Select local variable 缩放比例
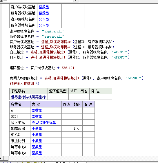This screenshot has height=163, width=158. coord(18,141)
